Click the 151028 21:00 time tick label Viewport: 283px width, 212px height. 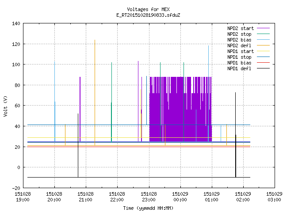(85, 197)
